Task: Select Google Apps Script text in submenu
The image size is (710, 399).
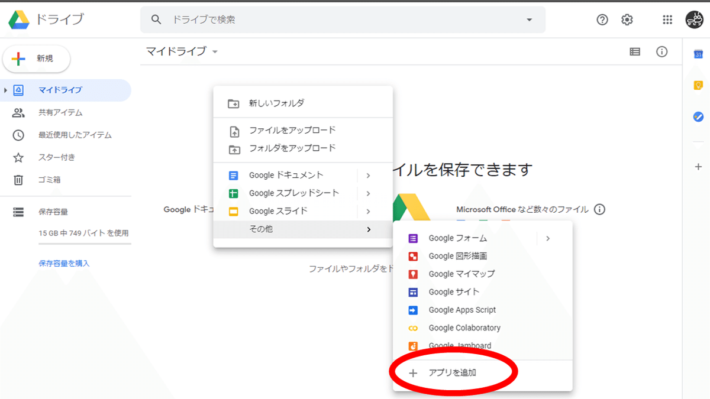Action: (462, 310)
